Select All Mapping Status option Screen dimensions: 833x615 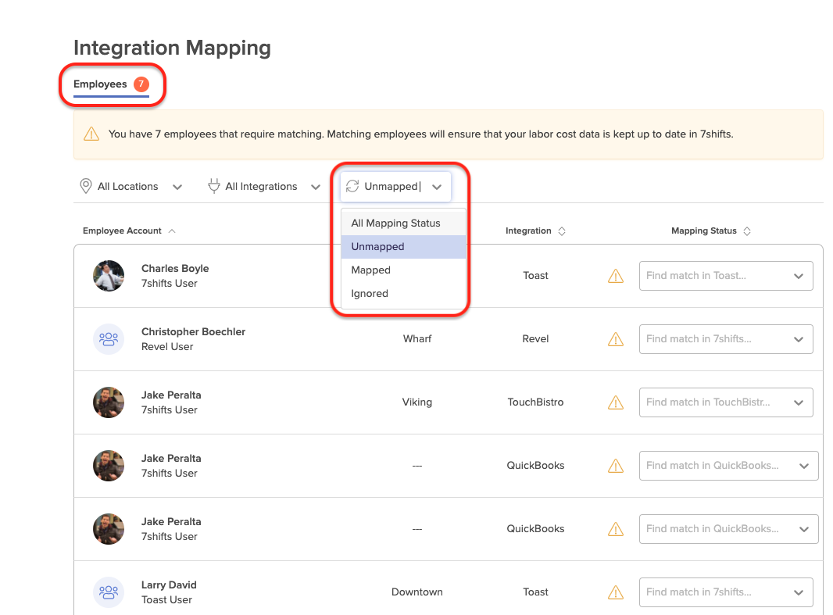click(x=395, y=223)
